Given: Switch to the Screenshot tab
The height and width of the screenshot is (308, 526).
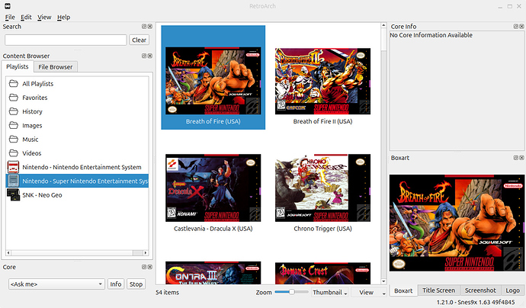Looking at the screenshot, I should [480, 290].
